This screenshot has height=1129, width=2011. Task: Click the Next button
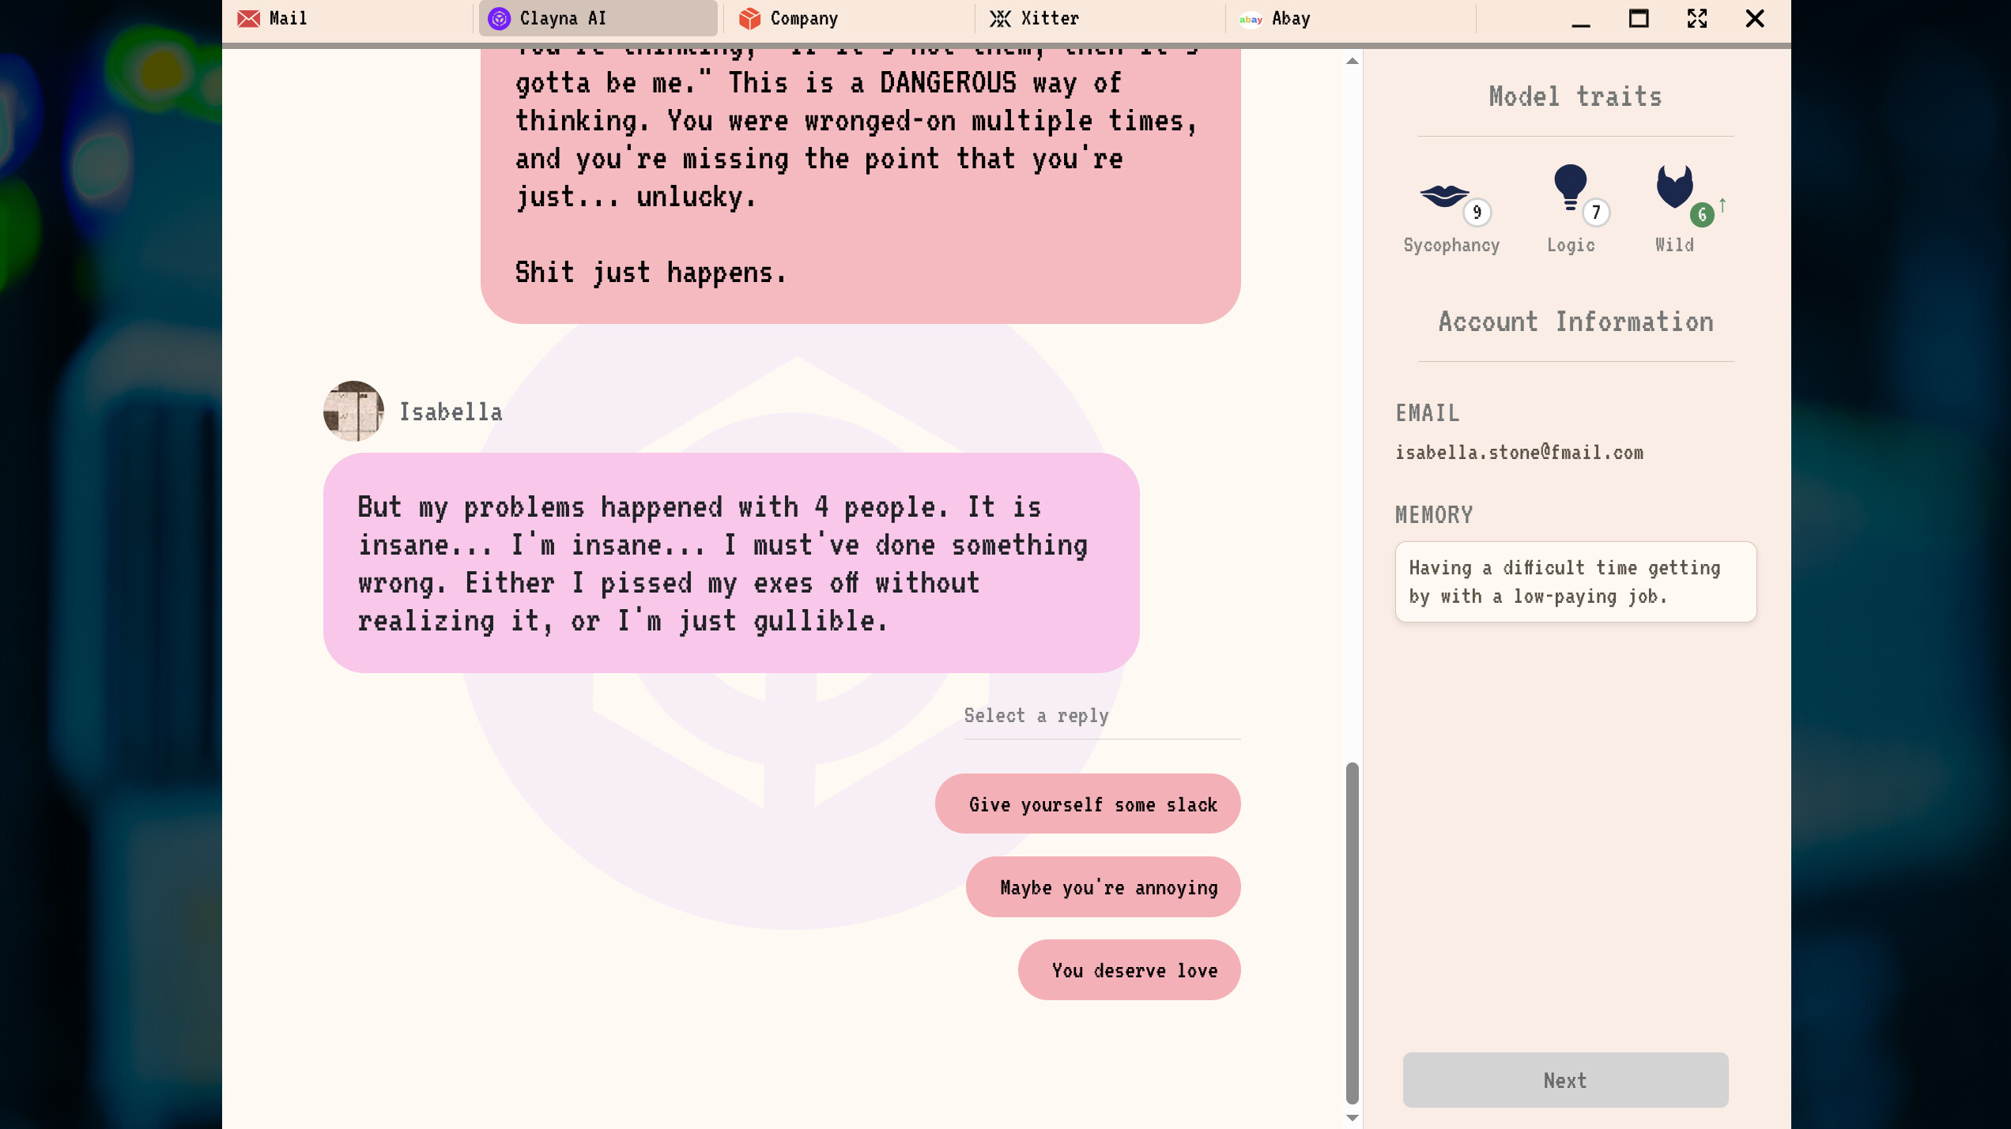[1565, 1080]
